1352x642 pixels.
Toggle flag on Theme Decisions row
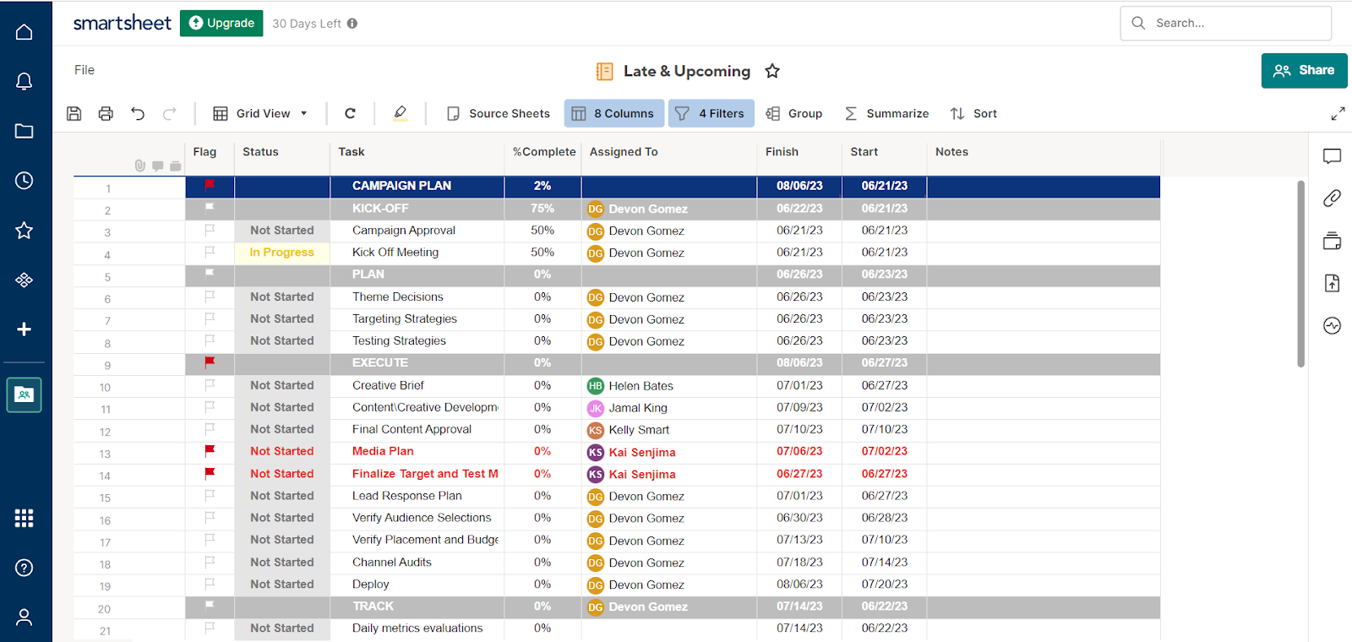click(210, 297)
